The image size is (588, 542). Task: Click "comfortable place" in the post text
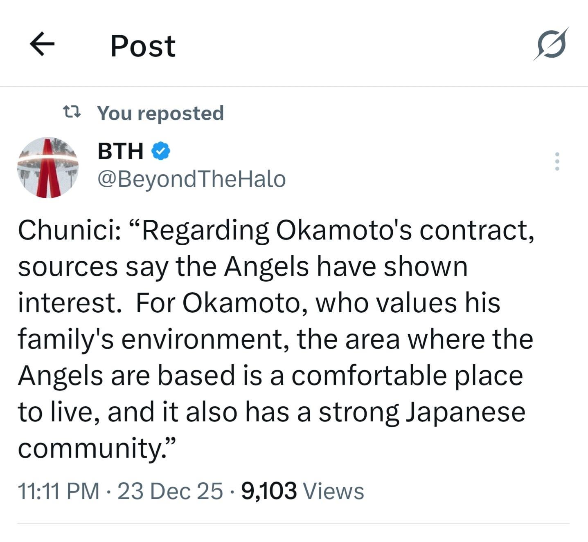tap(407, 376)
